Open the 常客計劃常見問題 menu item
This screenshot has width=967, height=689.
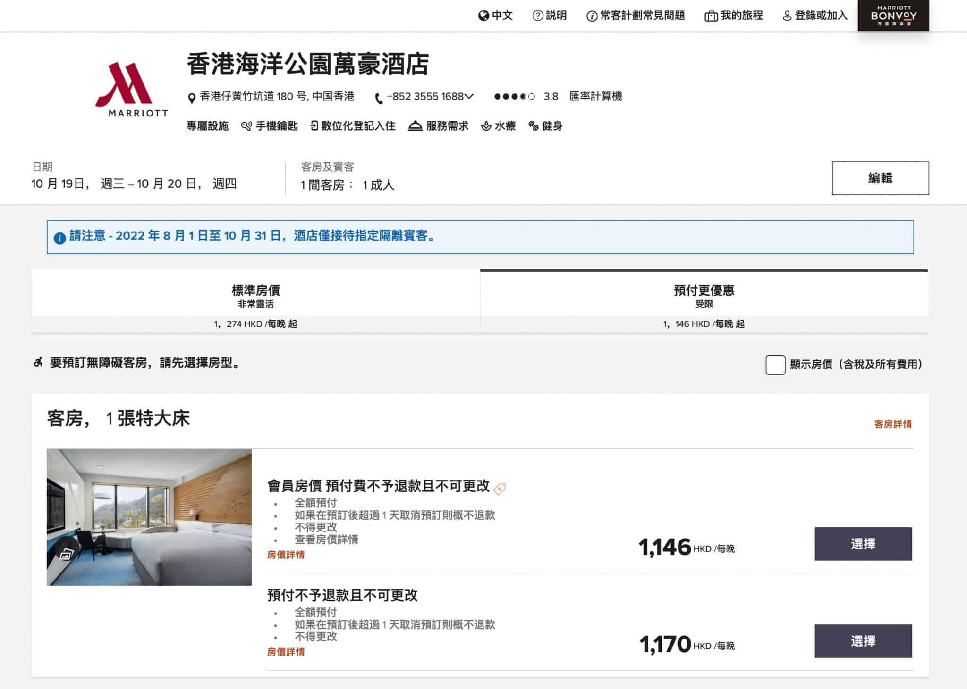(642, 16)
